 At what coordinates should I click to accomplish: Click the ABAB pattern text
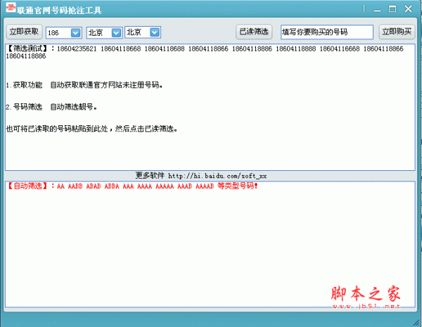[x=94, y=186]
